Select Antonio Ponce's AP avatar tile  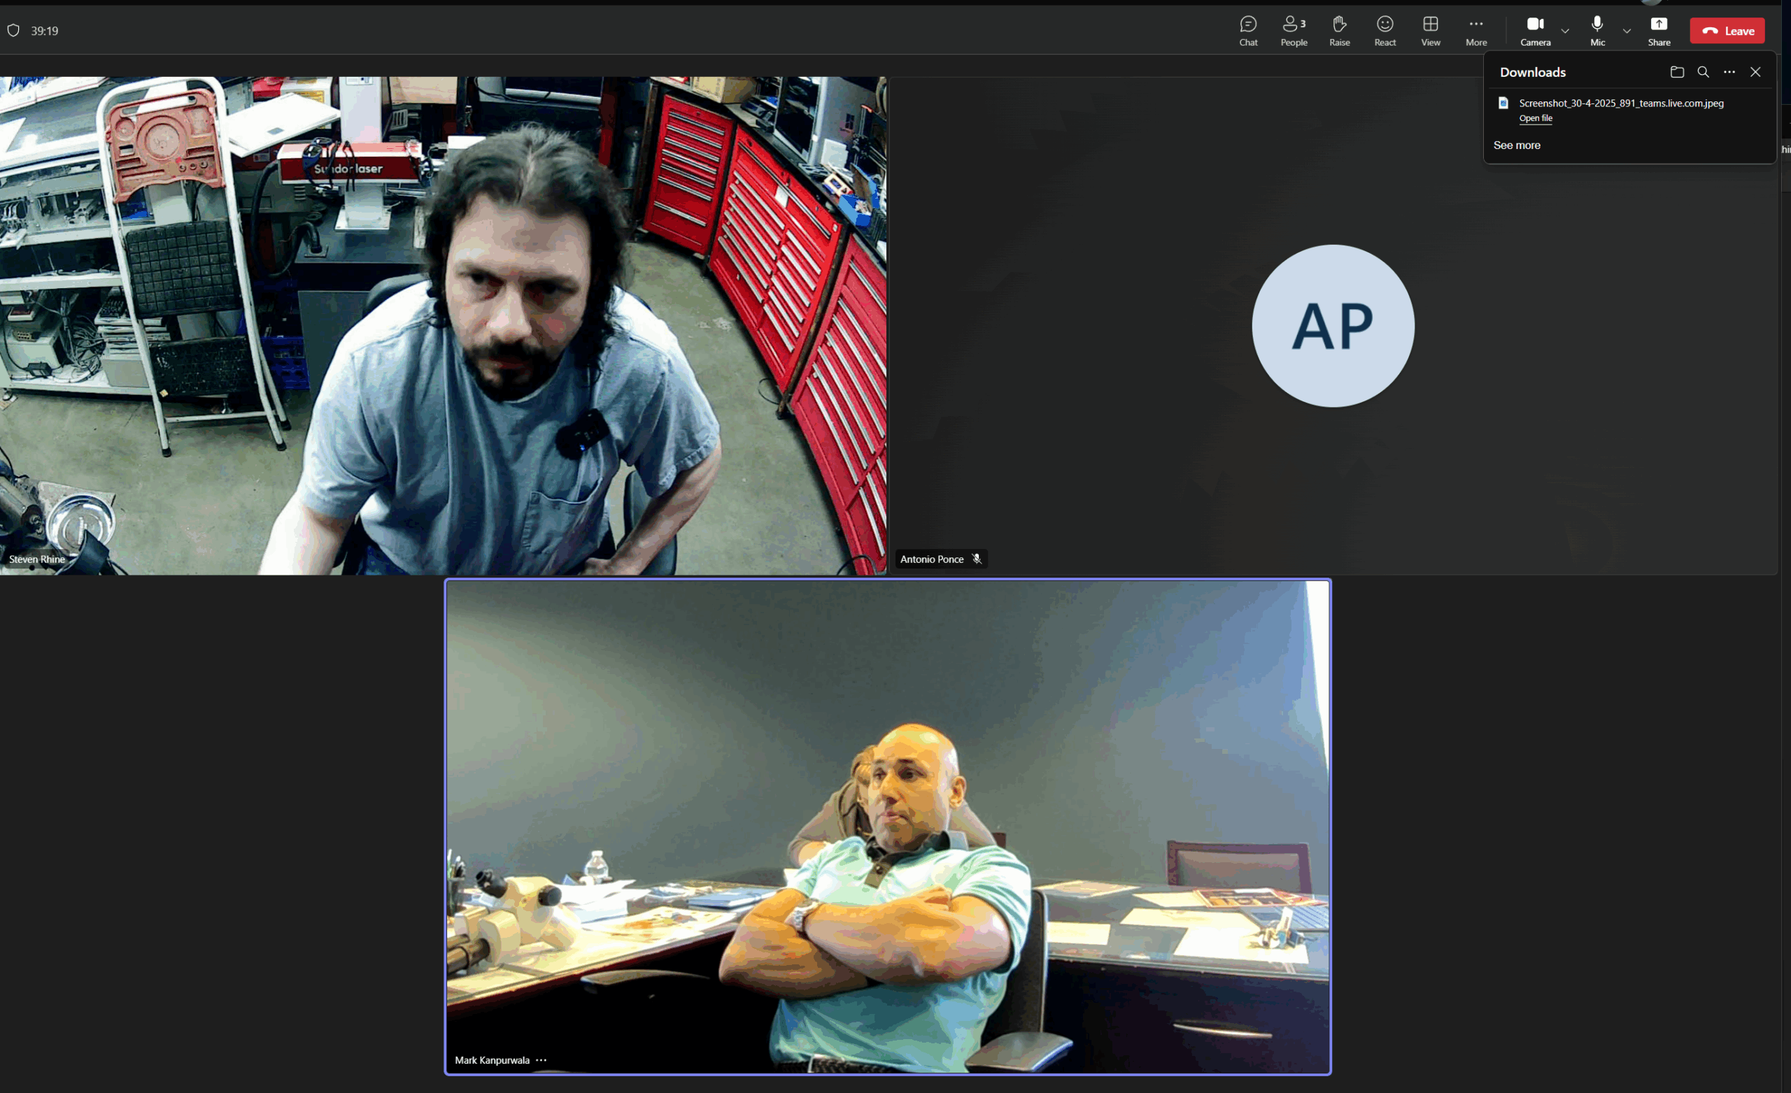1333,326
